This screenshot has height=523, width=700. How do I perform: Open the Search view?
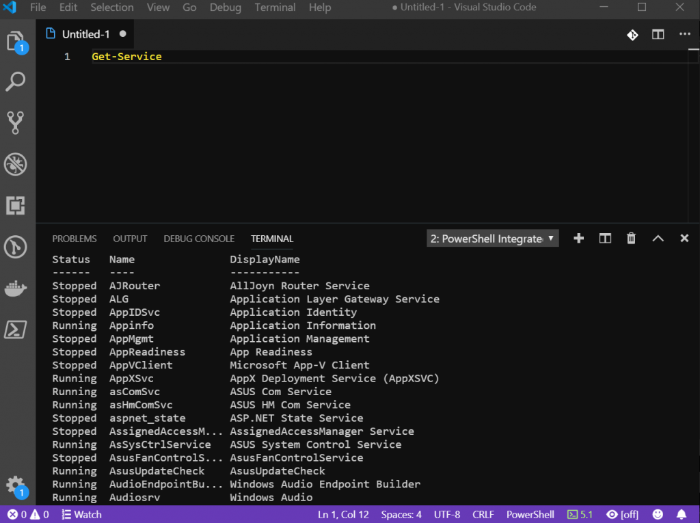pyautogui.click(x=16, y=82)
